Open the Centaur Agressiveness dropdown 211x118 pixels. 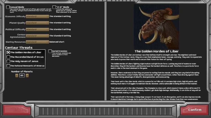[x=37, y=36]
